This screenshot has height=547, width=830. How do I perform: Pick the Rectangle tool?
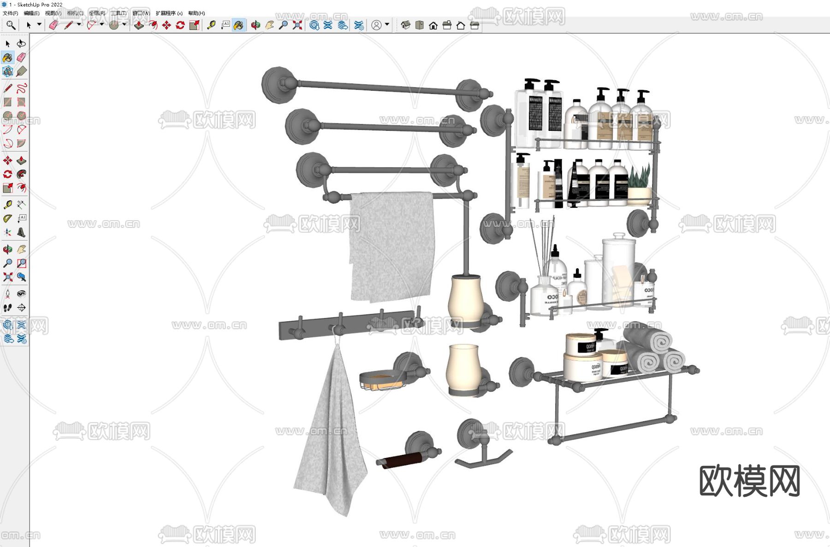click(x=7, y=102)
